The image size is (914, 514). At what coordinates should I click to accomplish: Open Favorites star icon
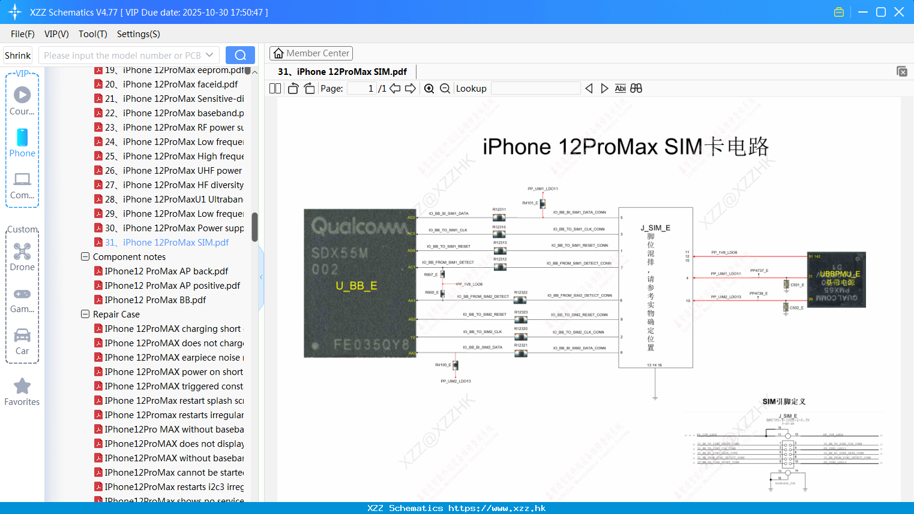pyautogui.click(x=22, y=392)
